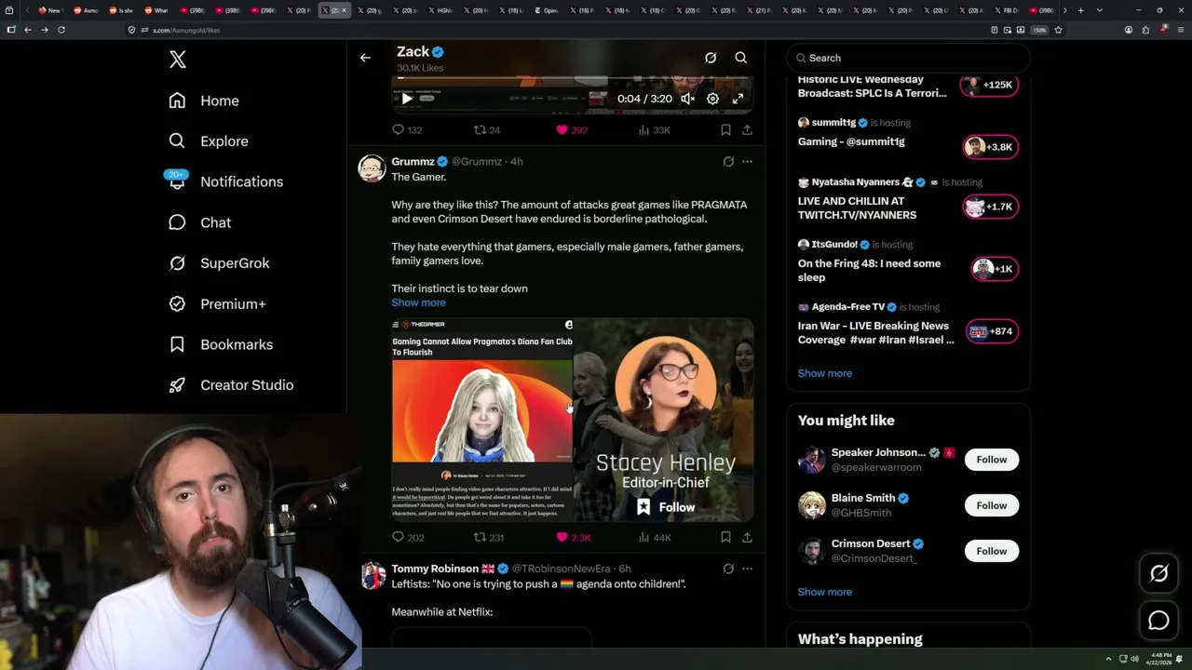Go back in browser history
Screen dimensions: 1192x670
tap(28, 30)
